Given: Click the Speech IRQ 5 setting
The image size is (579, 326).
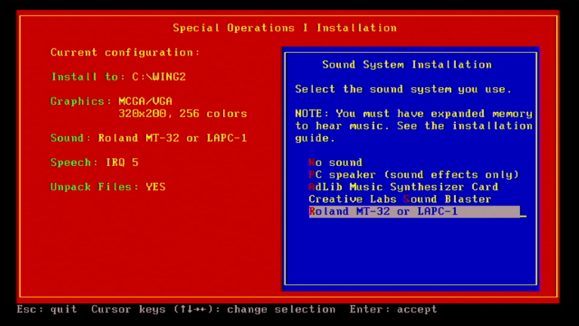Looking at the screenshot, I should pyautogui.click(x=94, y=163).
